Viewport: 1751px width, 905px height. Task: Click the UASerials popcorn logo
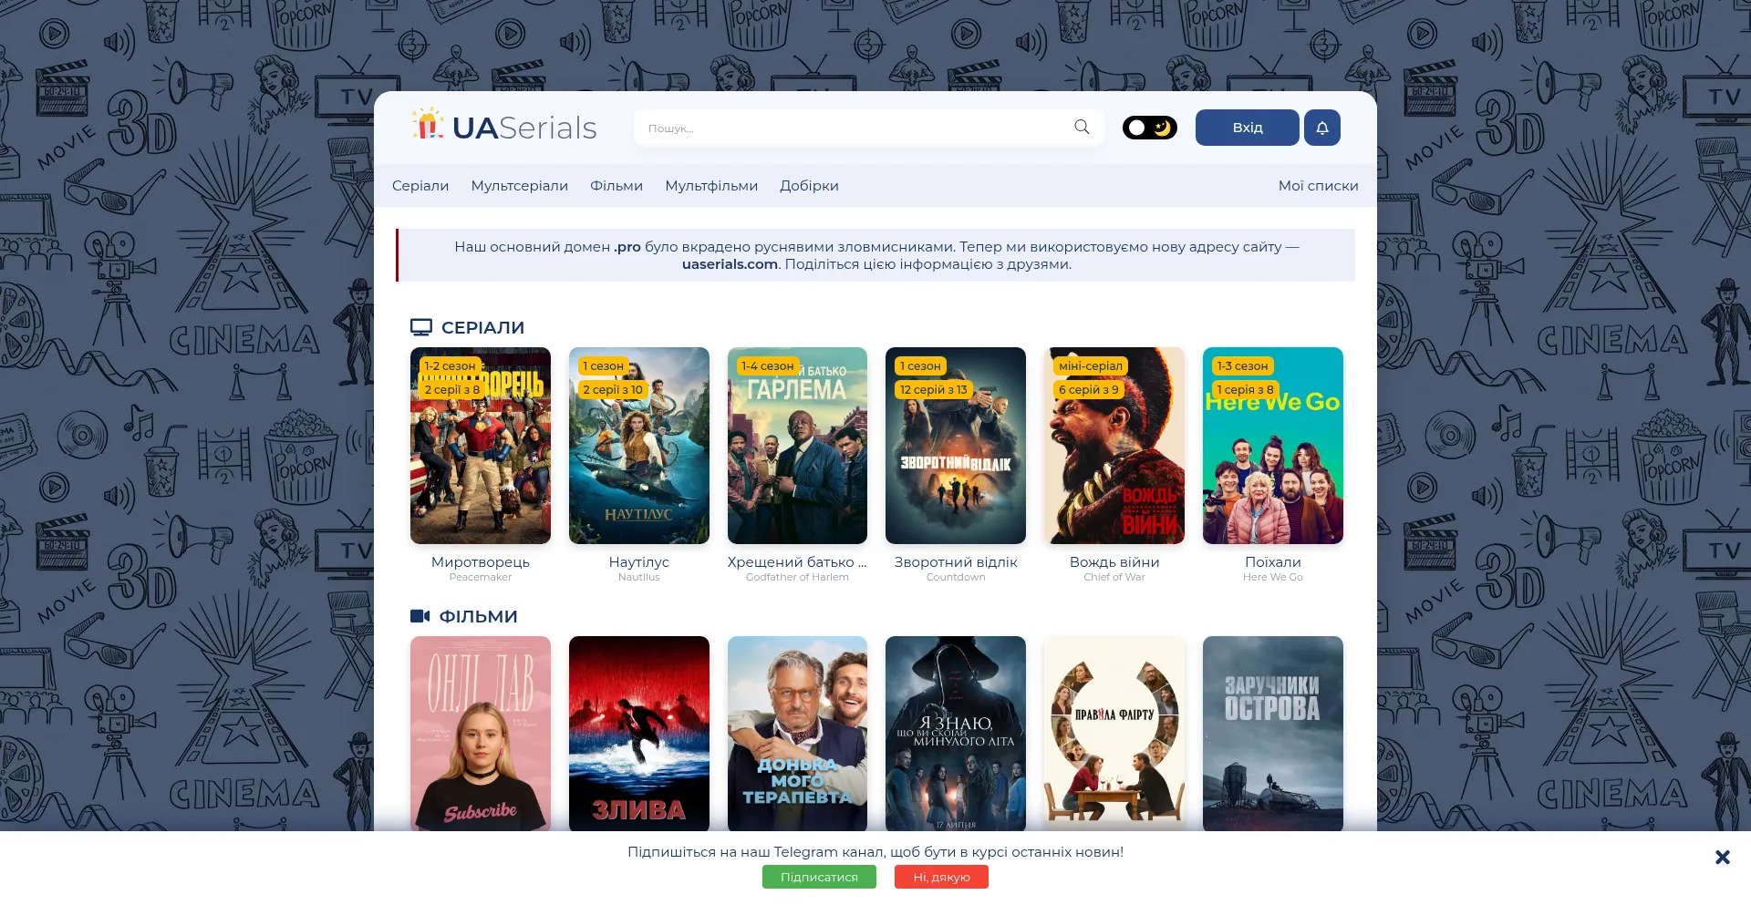427,125
